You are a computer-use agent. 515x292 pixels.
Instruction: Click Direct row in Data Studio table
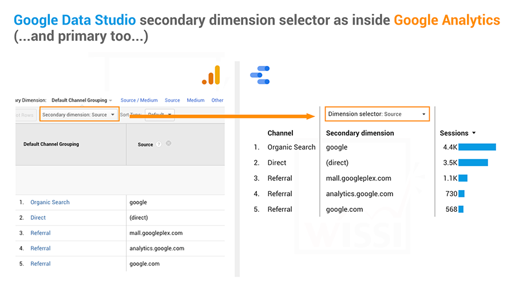pyautogui.click(x=276, y=163)
